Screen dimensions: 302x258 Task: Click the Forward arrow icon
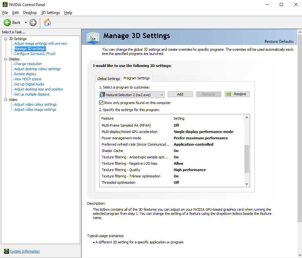pos(33,23)
